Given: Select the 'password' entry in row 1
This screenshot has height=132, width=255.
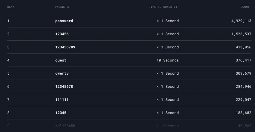Looking at the screenshot, I should [64, 21].
